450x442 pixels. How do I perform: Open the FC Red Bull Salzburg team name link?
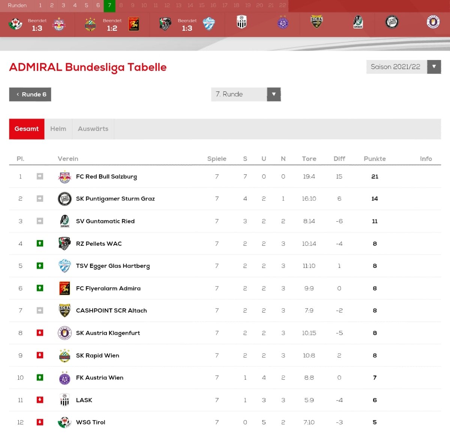[x=106, y=177]
